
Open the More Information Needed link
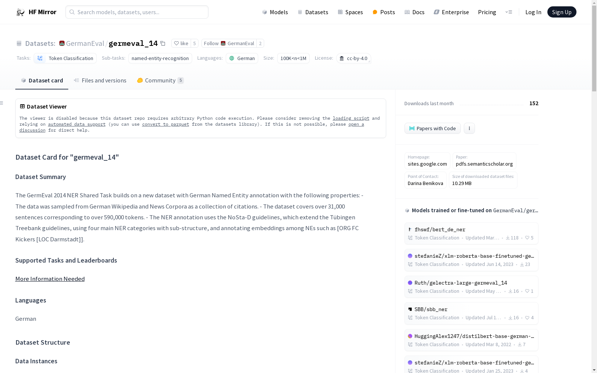(50, 279)
